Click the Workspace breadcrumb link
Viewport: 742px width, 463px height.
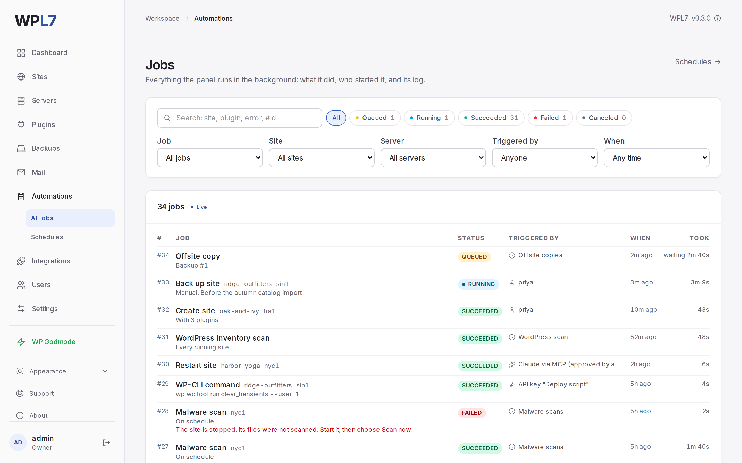coord(162,18)
